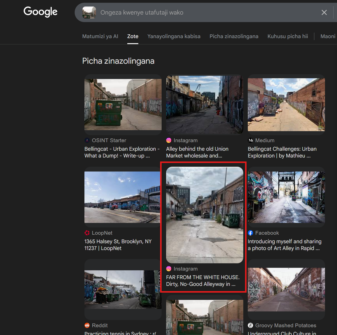Type in the 'Ongeza kwenye utafutaji wako' field
This screenshot has width=337, height=335.
[x=200, y=13]
